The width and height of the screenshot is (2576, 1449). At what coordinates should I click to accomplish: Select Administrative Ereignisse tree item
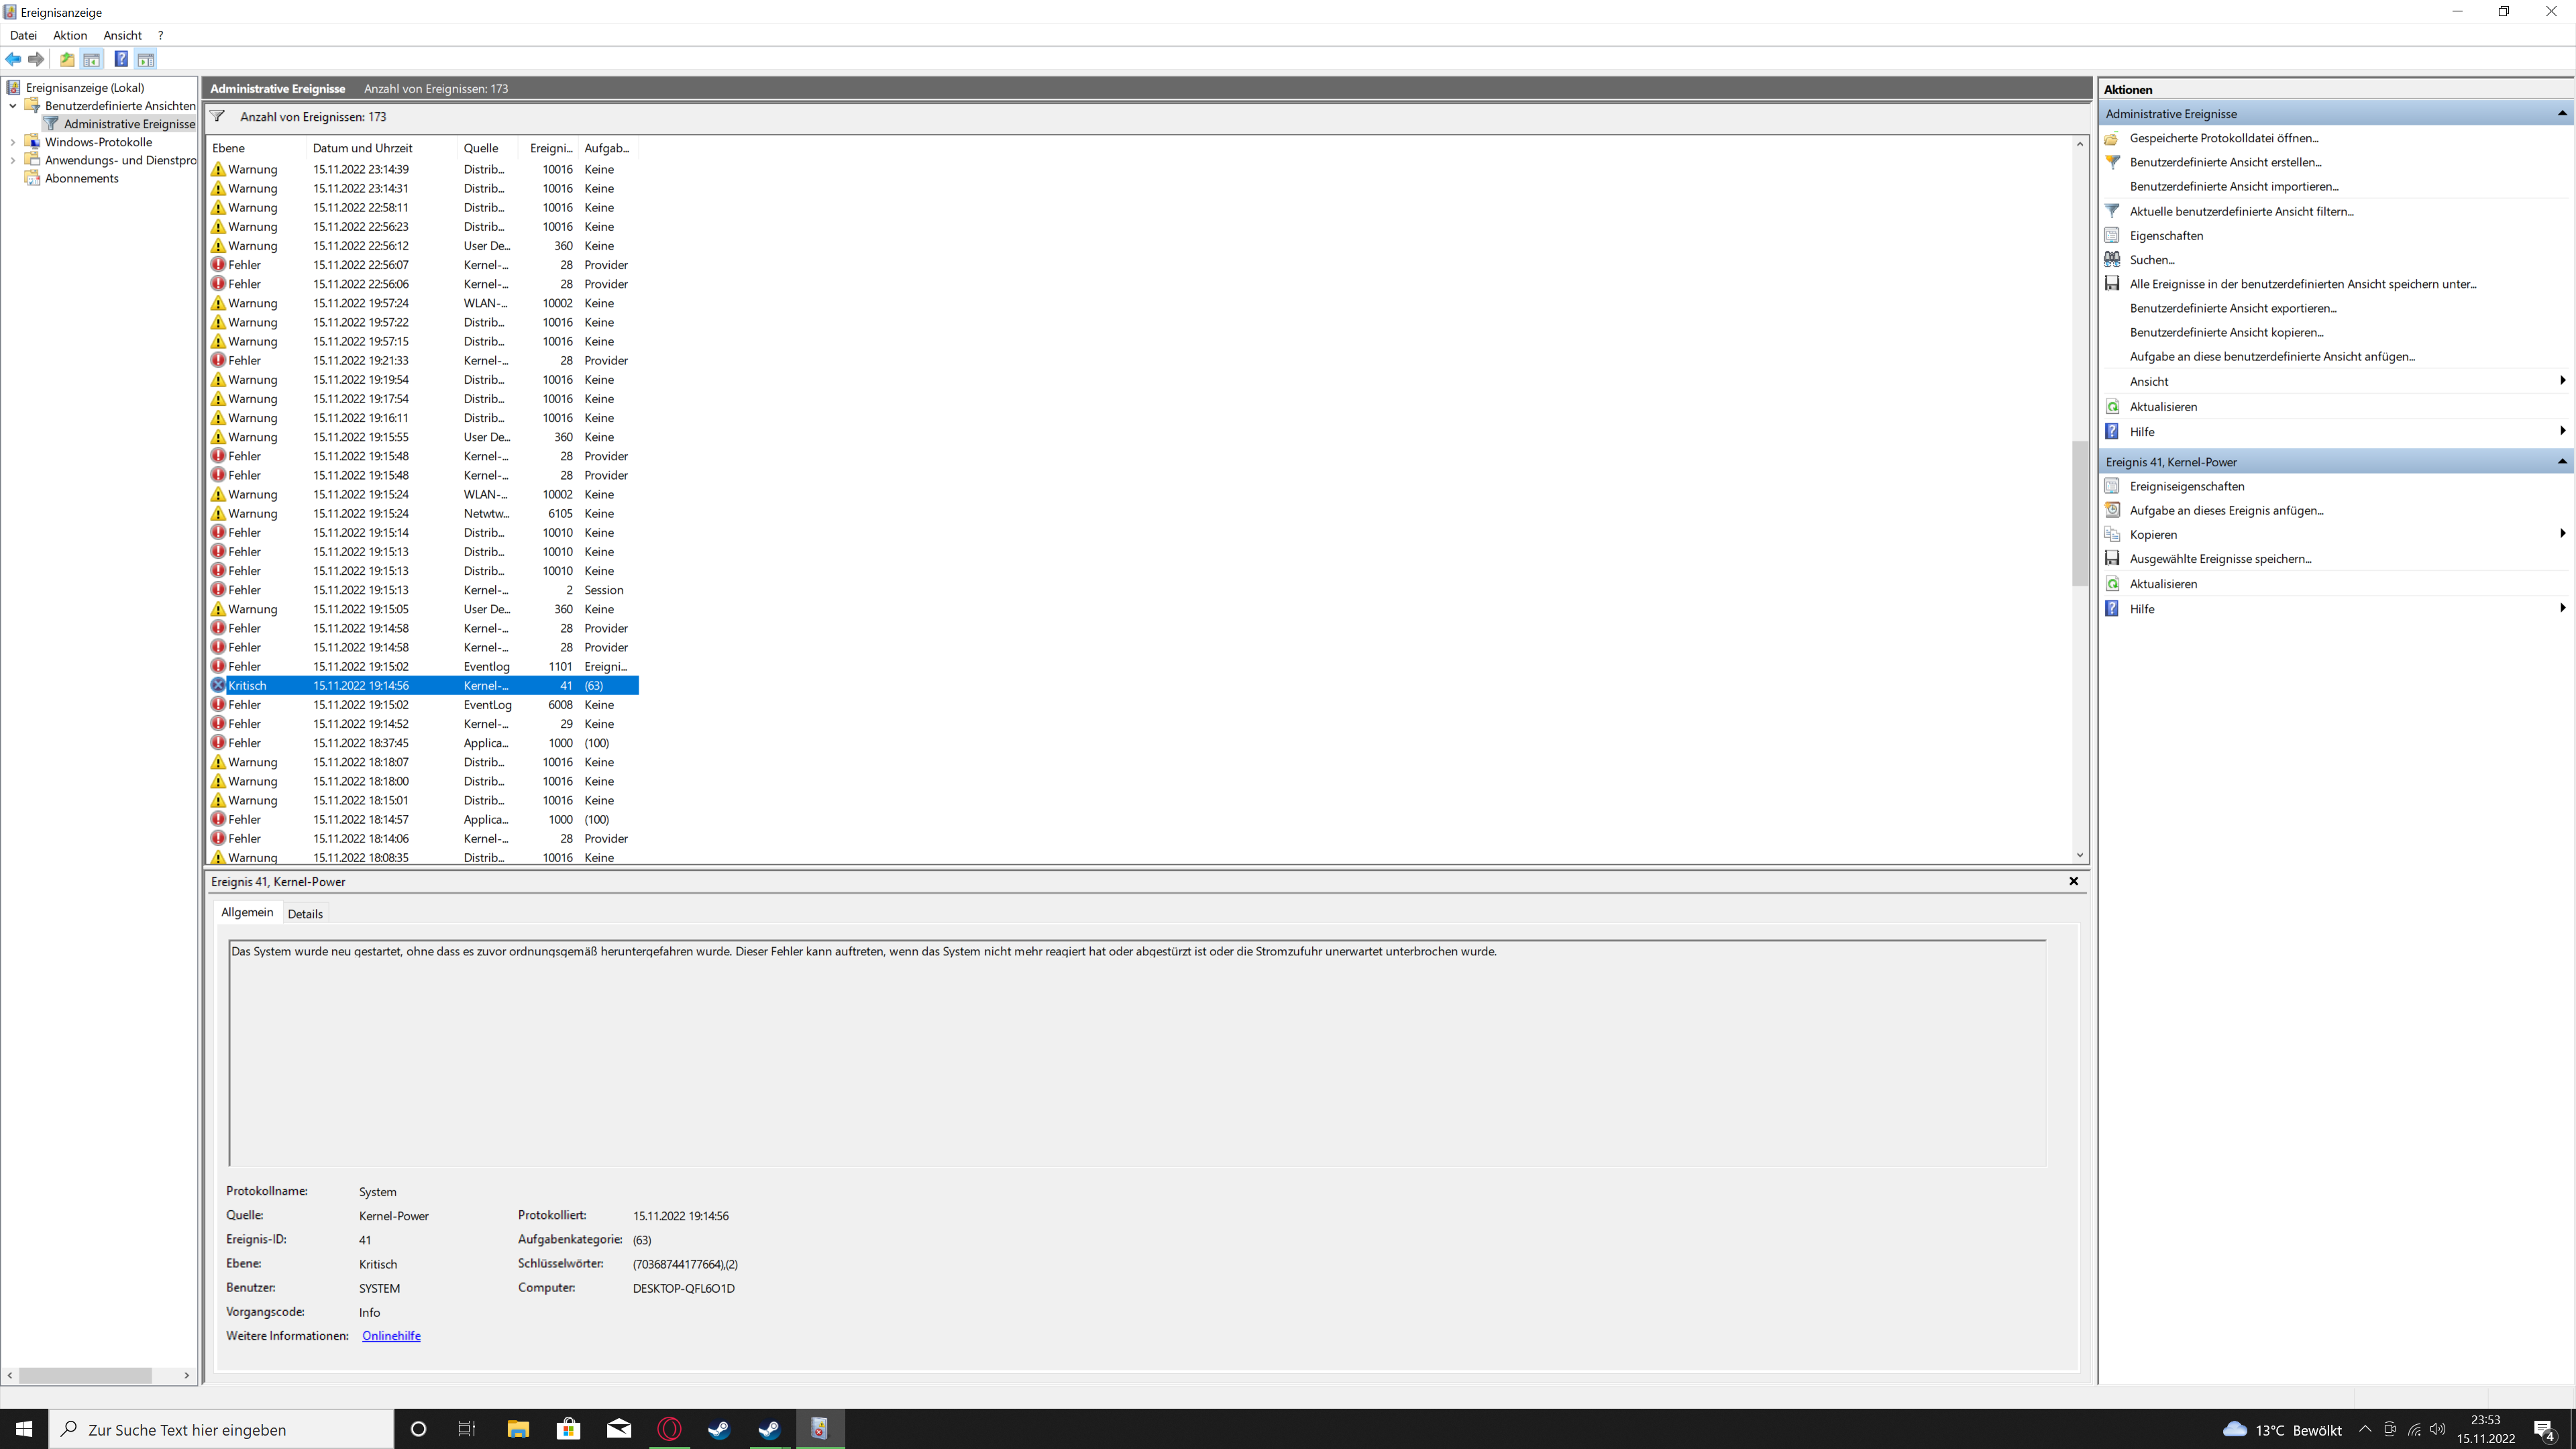pyautogui.click(x=129, y=124)
